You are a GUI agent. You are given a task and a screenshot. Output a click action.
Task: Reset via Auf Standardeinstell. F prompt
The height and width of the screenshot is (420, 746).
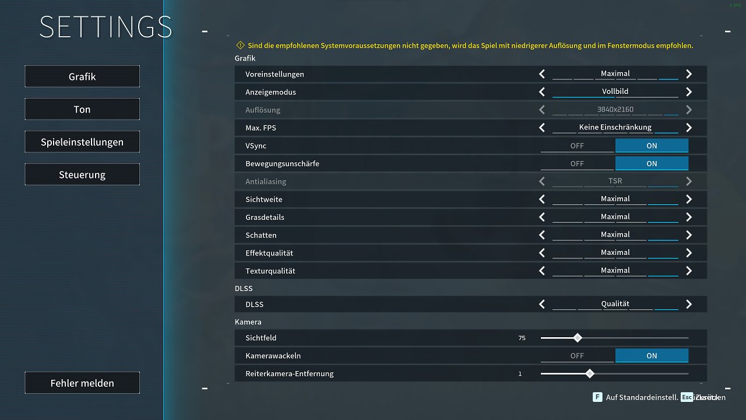(x=635, y=397)
